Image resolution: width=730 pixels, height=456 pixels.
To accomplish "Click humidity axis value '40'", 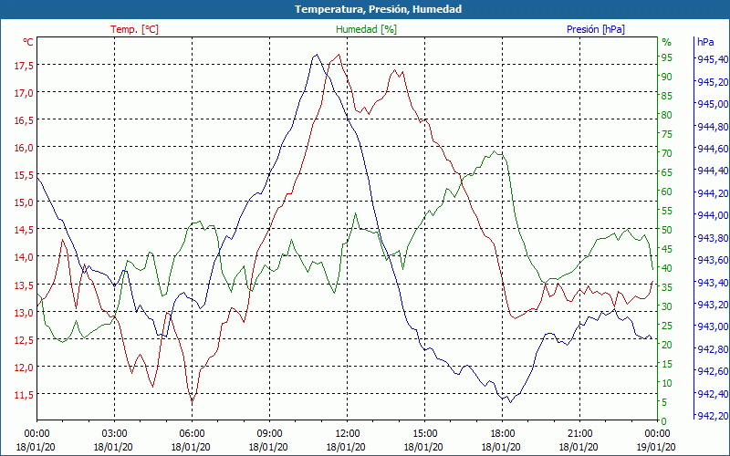I will pyautogui.click(x=667, y=268).
